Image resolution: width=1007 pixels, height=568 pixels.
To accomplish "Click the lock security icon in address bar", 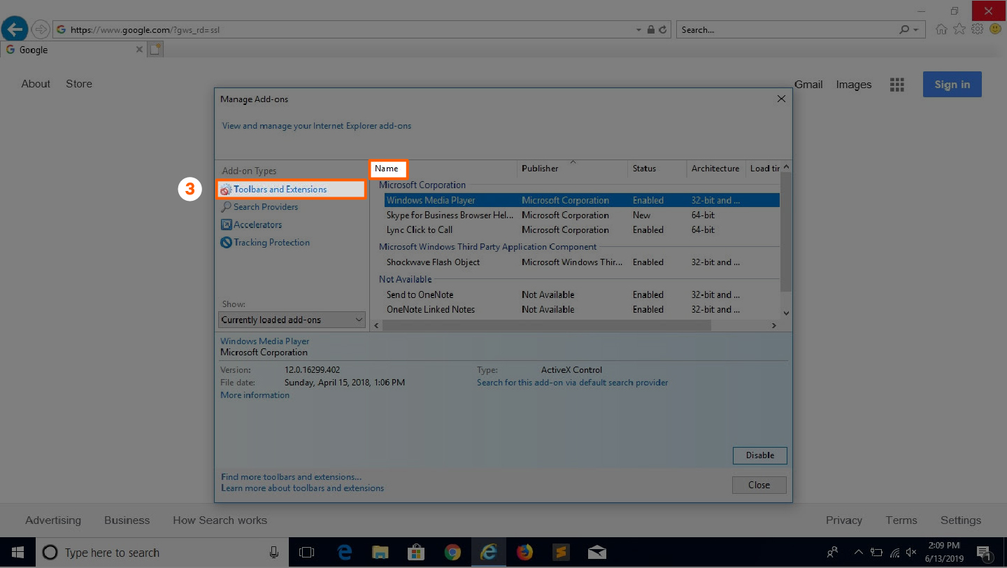I will coord(651,30).
